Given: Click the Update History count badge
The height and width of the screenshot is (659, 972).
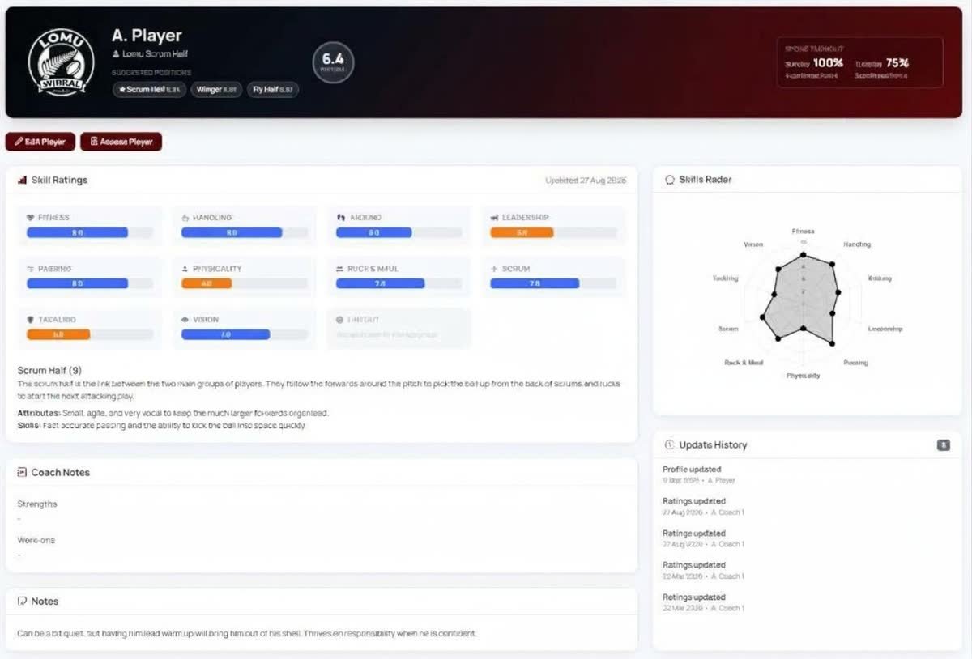Looking at the screenshot, I should [943, 445].
